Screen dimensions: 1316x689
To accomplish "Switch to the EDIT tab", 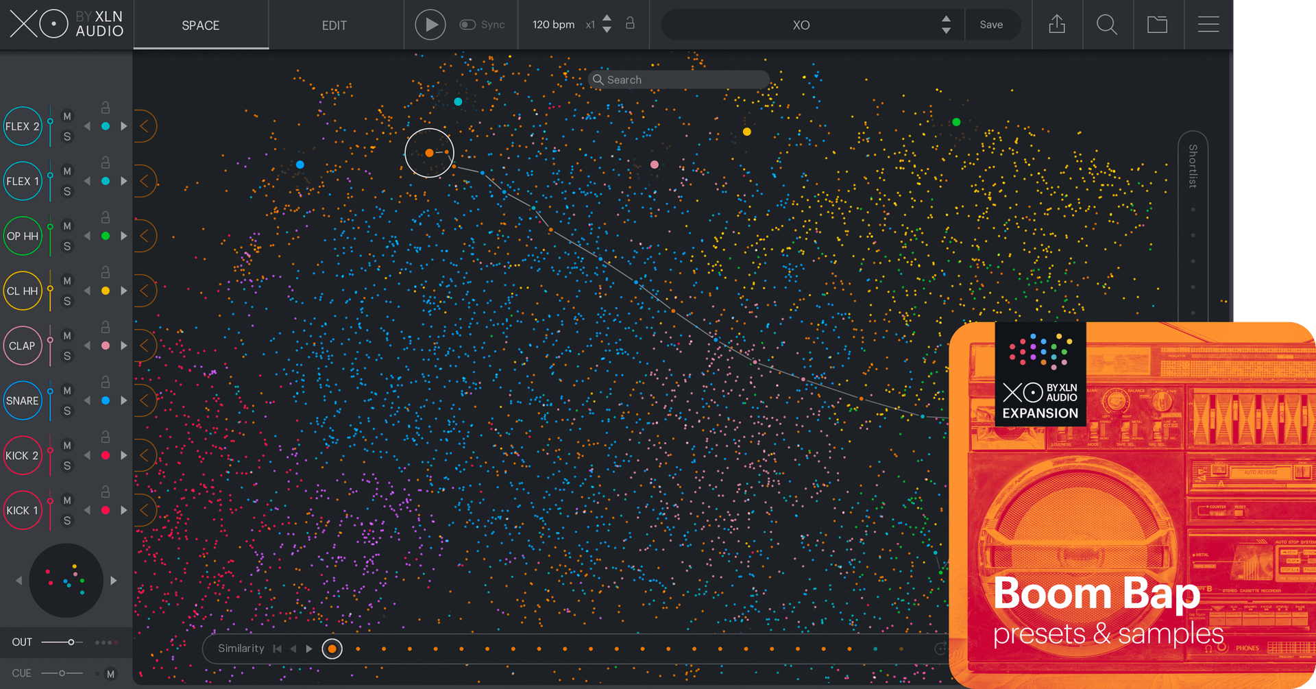I will (x=334, y=25).
